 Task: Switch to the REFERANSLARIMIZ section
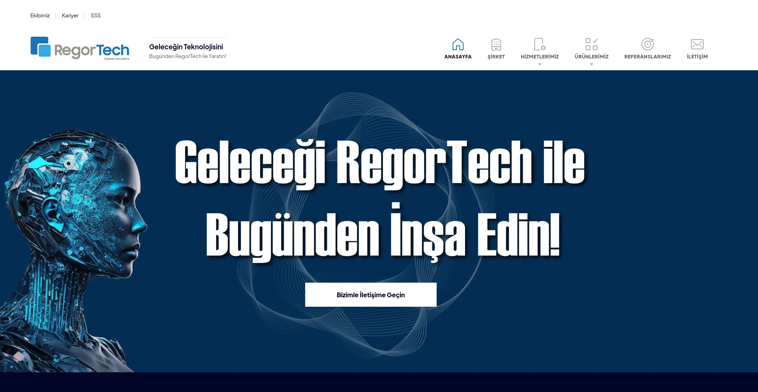647,56
